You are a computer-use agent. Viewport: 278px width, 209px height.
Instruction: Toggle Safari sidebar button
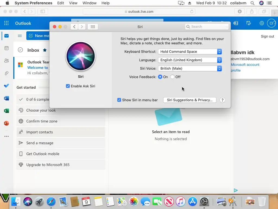pyautogui.click(x=43, y=11)
